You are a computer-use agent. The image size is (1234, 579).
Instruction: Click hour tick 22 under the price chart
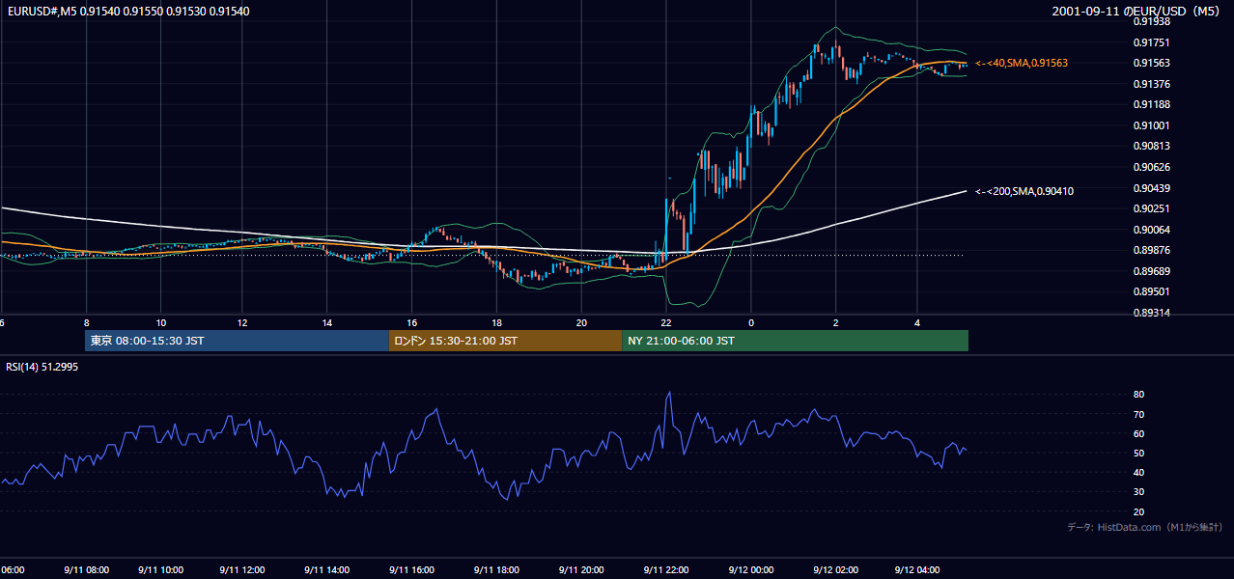tap(666, 322)
